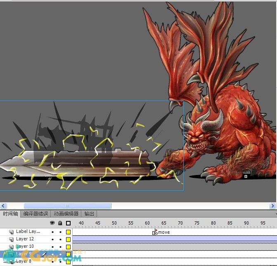Click Layer 10's gray frame span
This screenshot has height=266, width=277.
(175, 247)
